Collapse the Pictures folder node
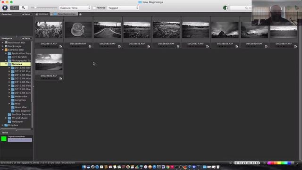302x170 pixels. coord(6,64)
